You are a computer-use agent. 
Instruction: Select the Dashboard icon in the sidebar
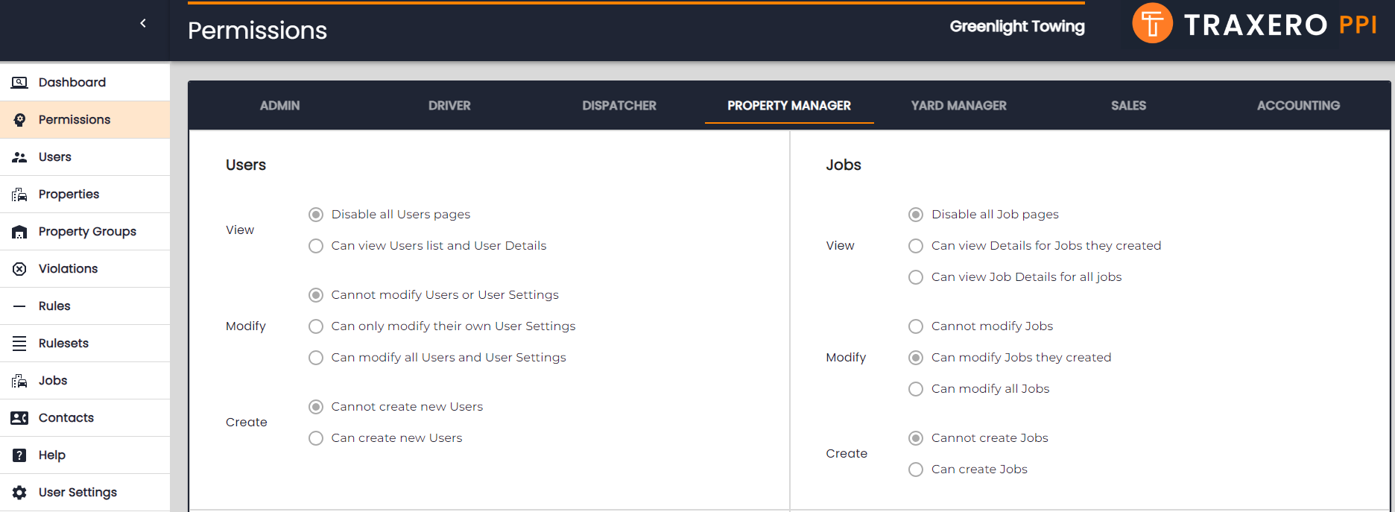[x=19, y=82]
